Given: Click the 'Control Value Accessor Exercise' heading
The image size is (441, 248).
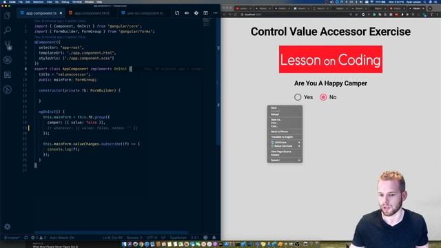Looking at the screenshot, I should [331, 32].
